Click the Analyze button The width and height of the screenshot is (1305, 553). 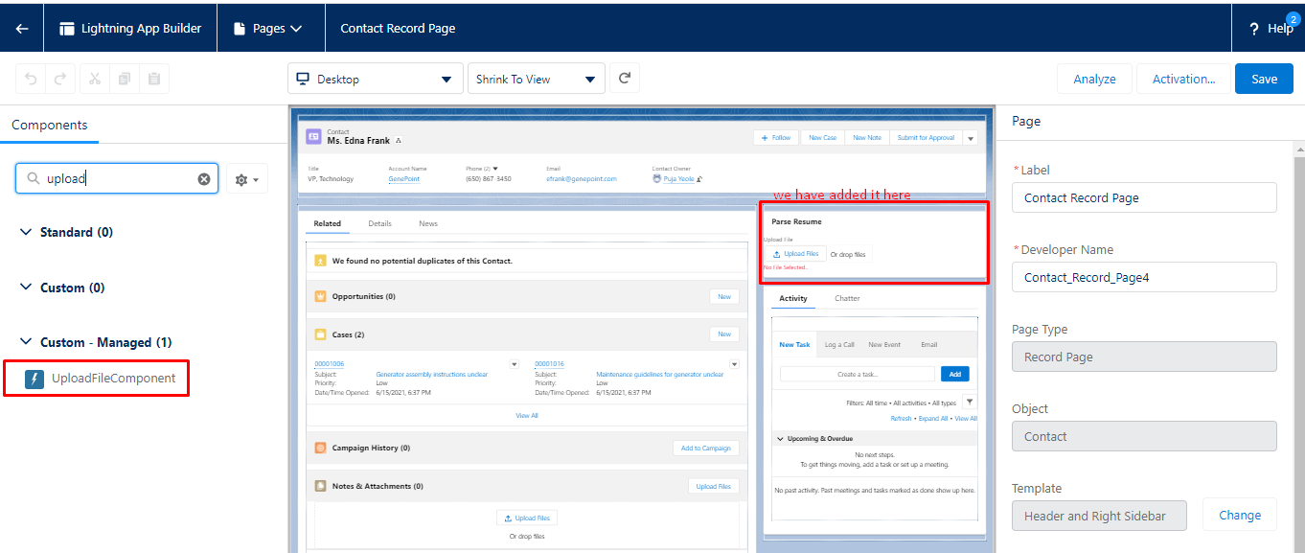tap(1094, 79)
